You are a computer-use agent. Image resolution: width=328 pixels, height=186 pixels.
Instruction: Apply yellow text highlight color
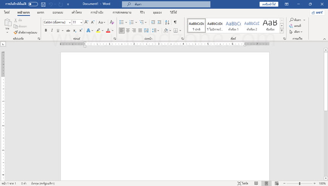(x=98, y=30)
